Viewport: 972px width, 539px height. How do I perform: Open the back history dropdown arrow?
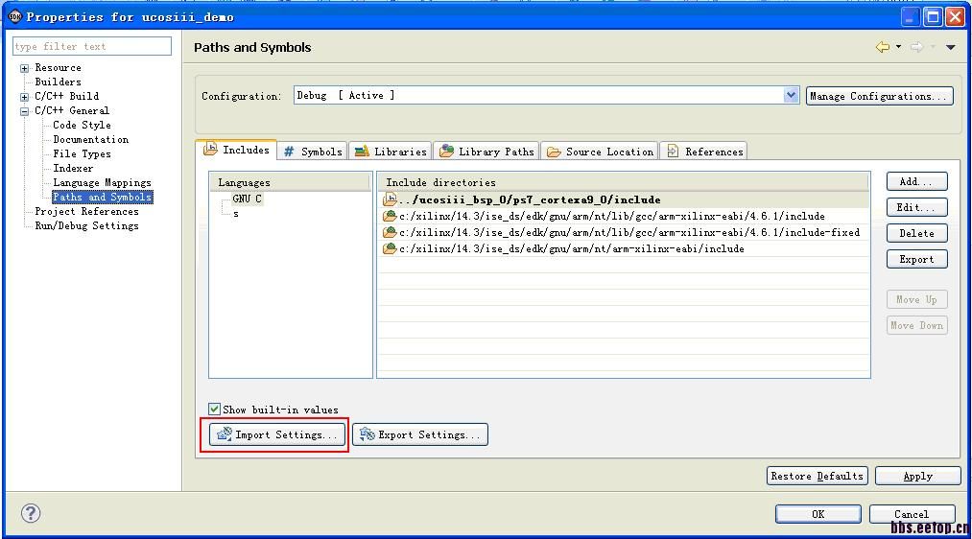898,47
